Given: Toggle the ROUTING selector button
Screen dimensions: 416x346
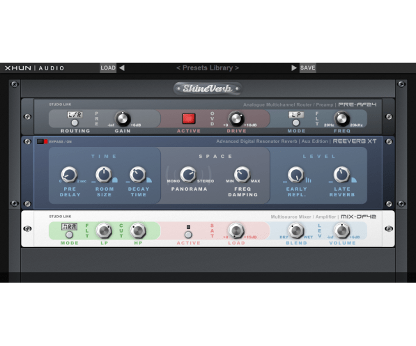Looking at the screenshot, I should click(75, 123).
